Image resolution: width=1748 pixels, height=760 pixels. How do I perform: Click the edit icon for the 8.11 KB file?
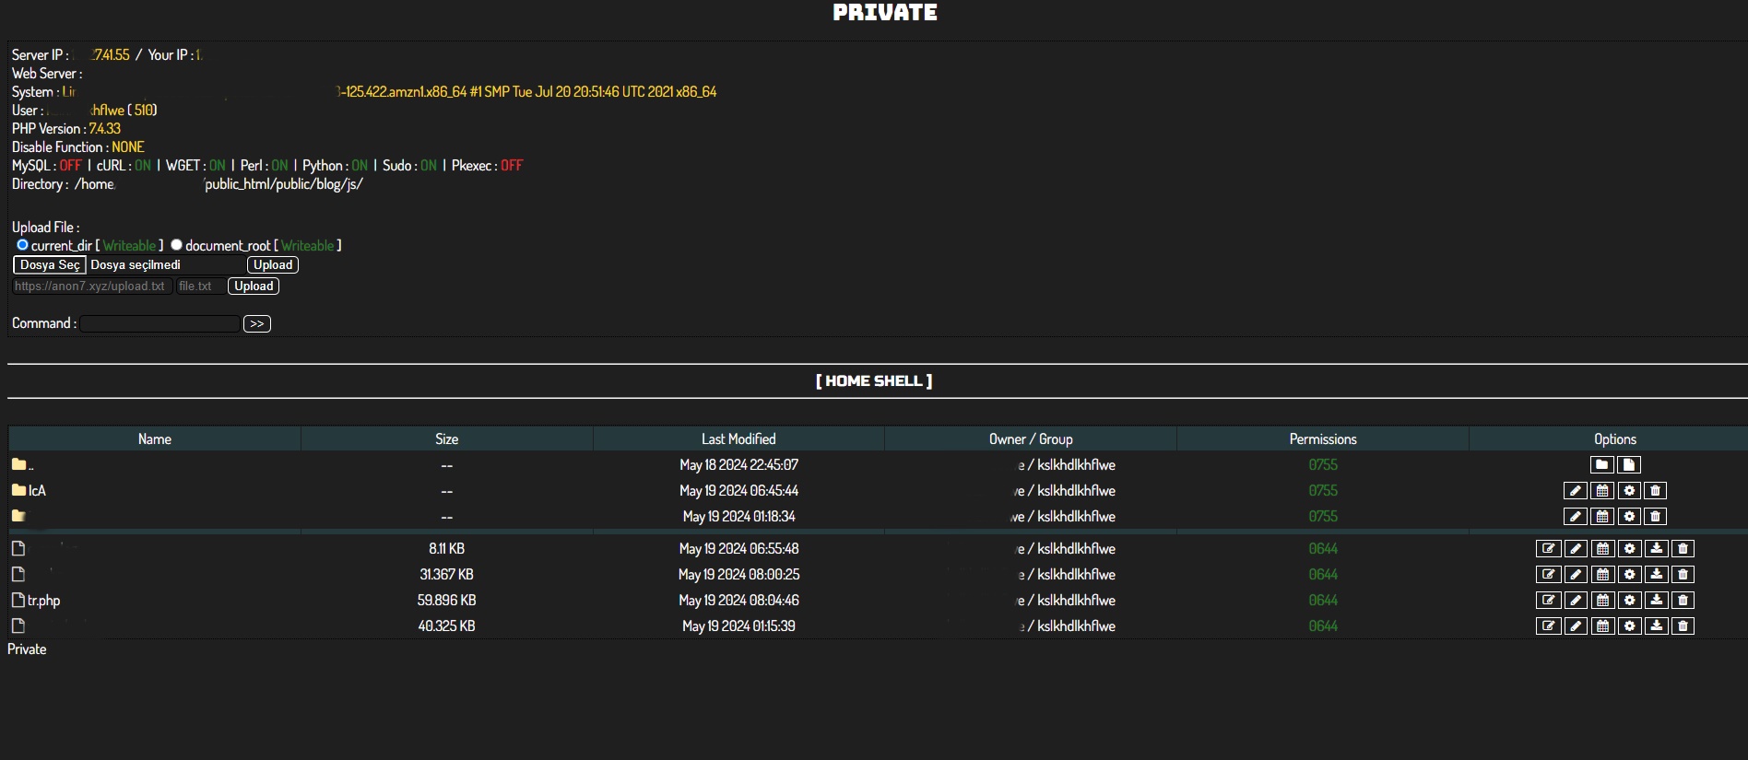(1549, 549)
